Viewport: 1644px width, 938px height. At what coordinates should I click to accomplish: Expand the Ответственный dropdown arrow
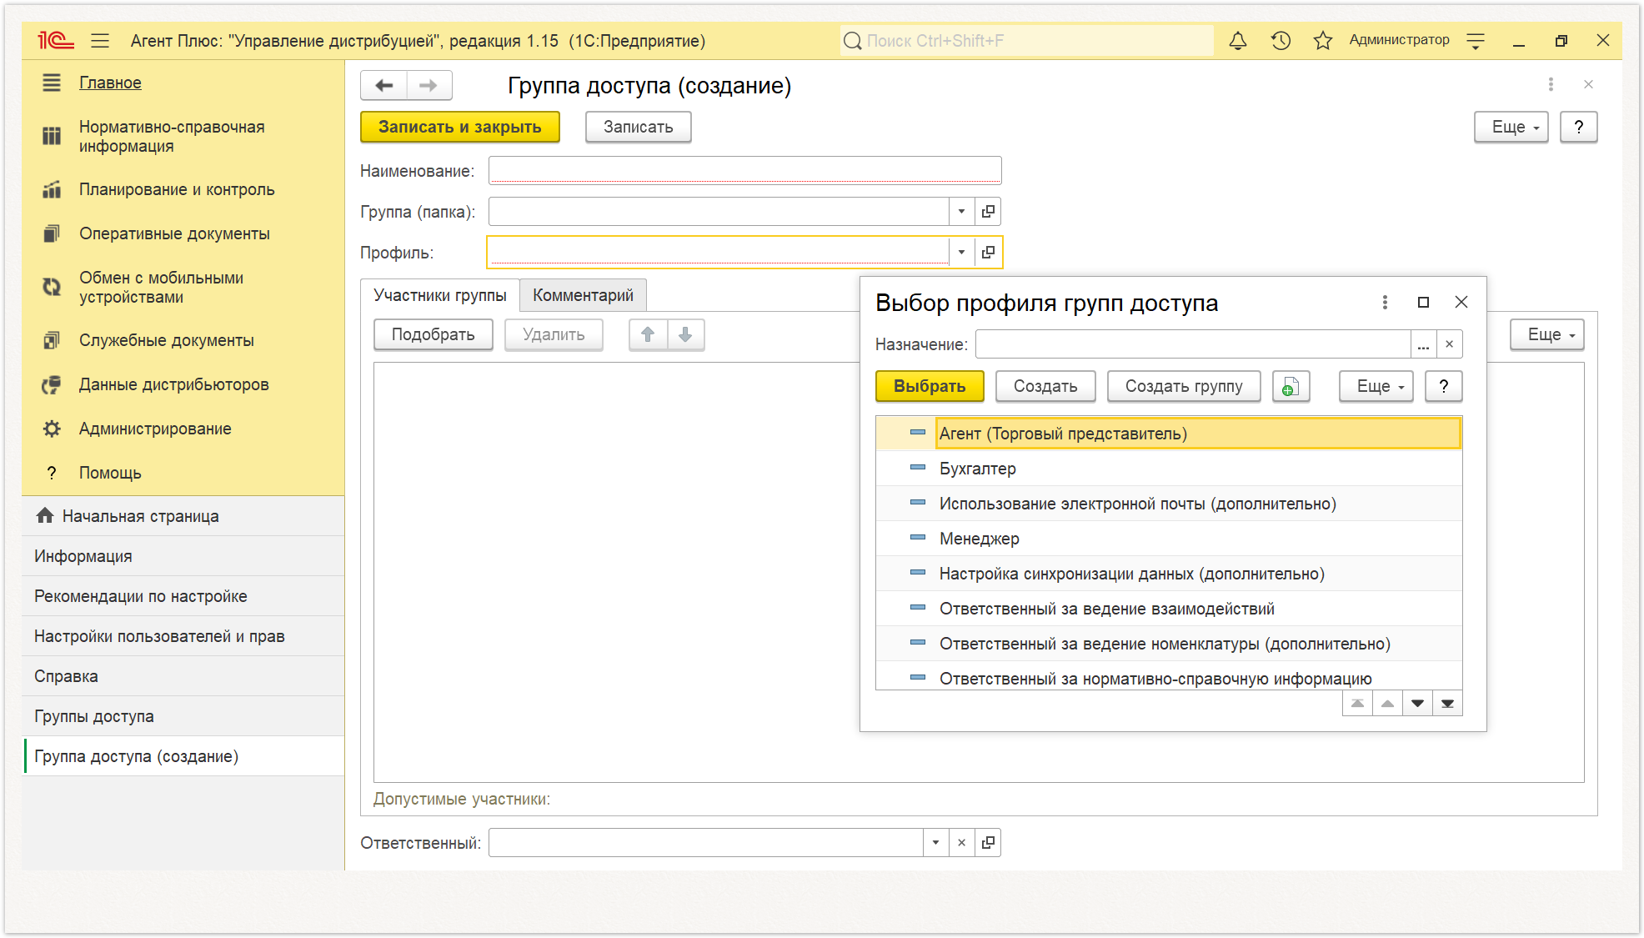935,842
